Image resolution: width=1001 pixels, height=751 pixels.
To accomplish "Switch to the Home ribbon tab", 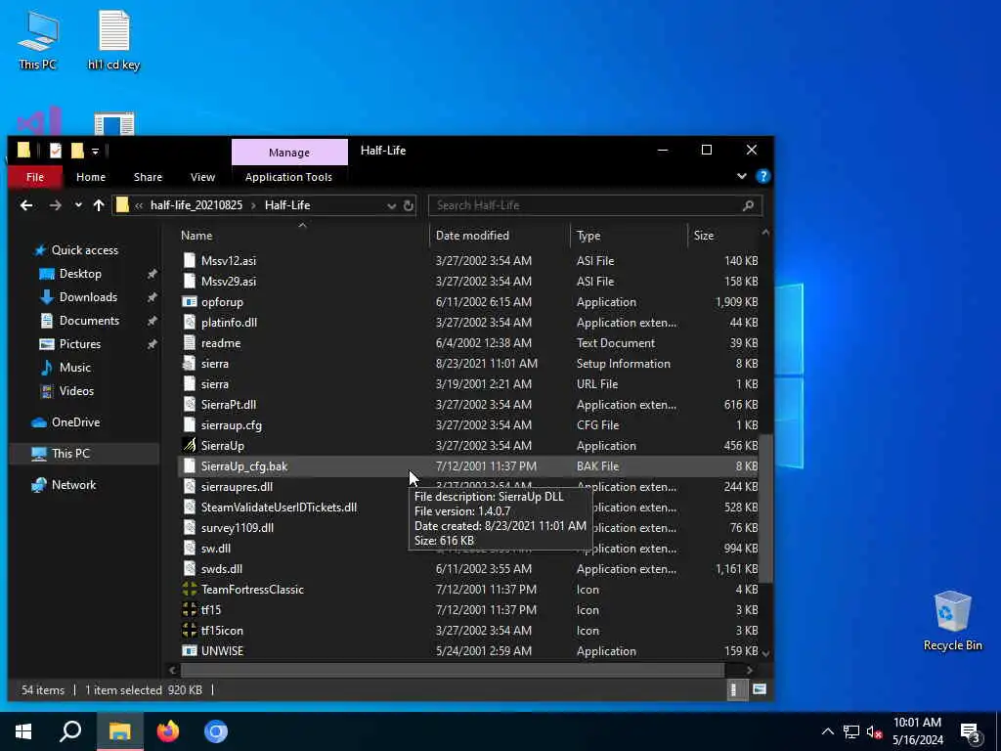I will pos(91,177).
